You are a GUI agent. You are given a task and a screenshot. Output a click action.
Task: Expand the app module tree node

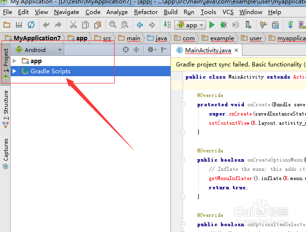click(15, 61)
